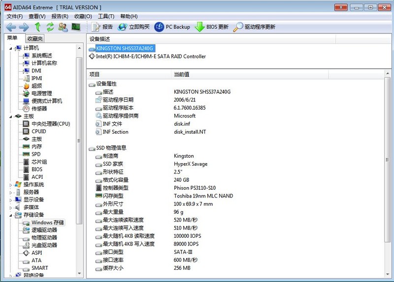This screenshot has height=282, width=394.
Task: Click the 光盘驱动器 optical drive icon
Action: (26, 245)
